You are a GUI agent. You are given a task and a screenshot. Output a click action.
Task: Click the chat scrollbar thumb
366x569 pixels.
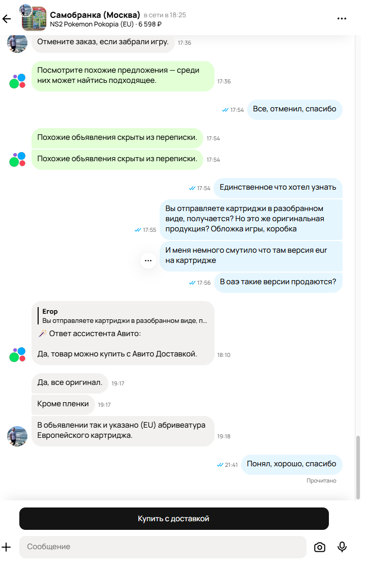(x=358, y=467)
